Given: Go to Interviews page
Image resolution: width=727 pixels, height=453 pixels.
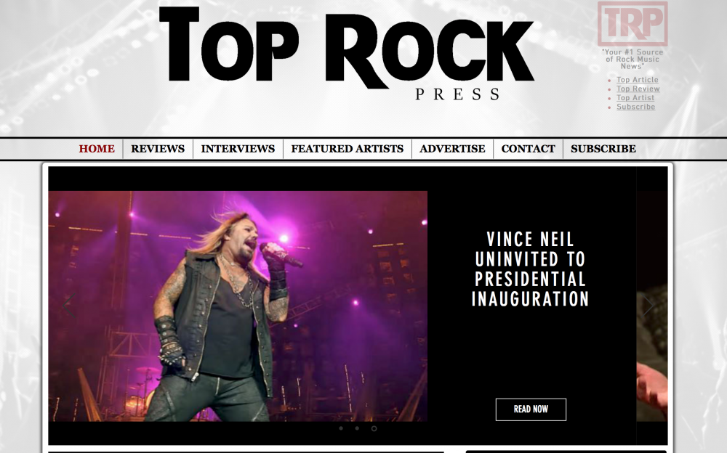Looking at the screenshot, I should pos(238,149).
